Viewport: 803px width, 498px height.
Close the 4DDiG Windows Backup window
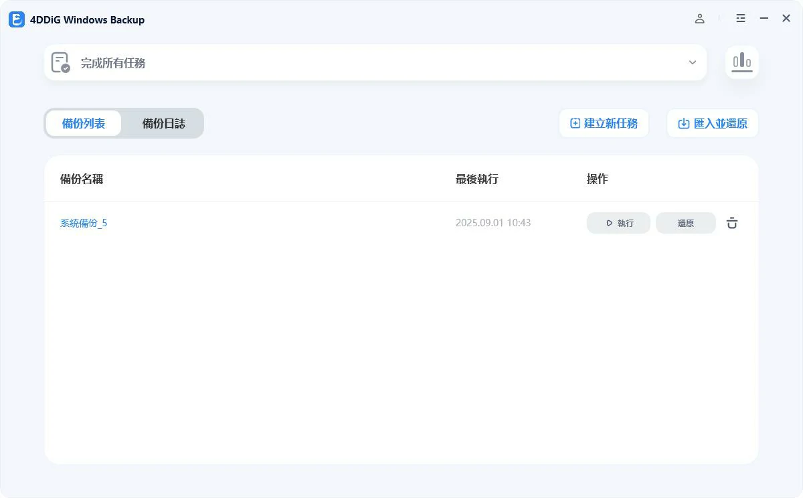[786, 19]
